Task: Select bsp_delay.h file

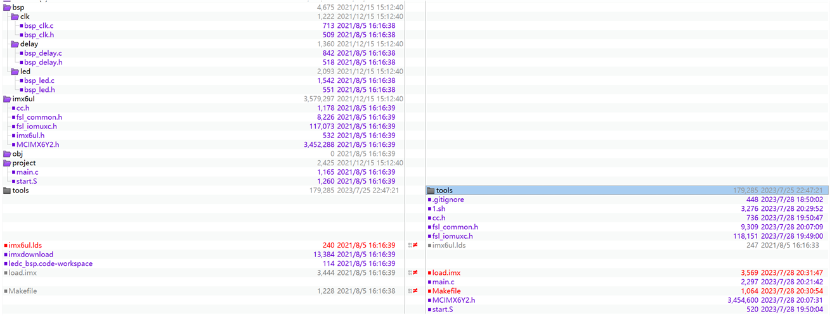Action: (x=43, y=63)
